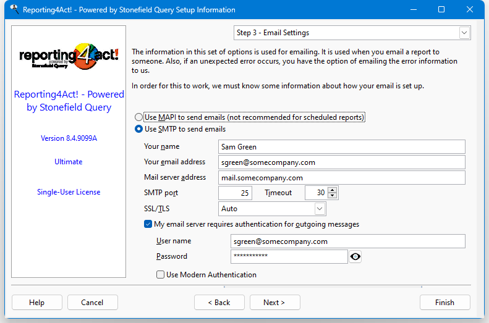
Task: Click the Mail server address field
Action: coord(341,177)
